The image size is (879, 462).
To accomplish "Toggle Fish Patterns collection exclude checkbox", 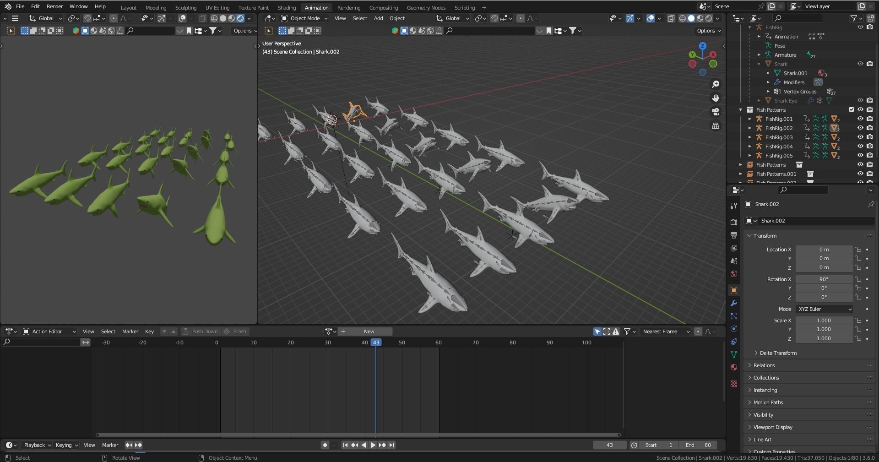I will (x=852, y=110).
